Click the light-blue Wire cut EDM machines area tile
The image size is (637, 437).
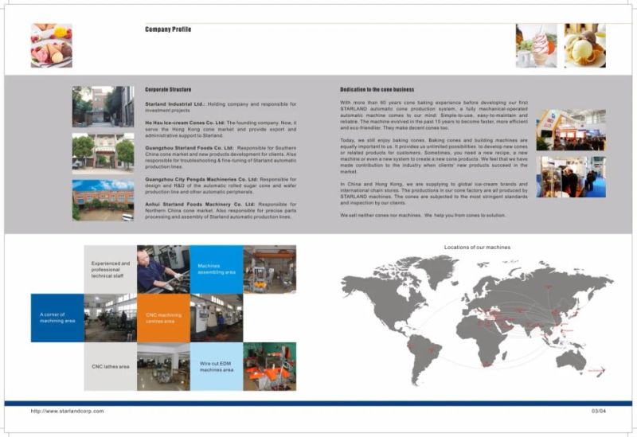pos(217,366)
